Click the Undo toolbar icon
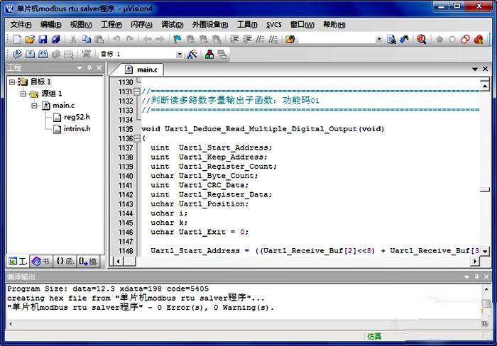 pos(116,40)
